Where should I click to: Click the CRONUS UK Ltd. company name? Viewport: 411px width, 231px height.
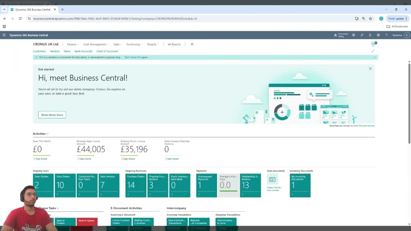(46, 44)
